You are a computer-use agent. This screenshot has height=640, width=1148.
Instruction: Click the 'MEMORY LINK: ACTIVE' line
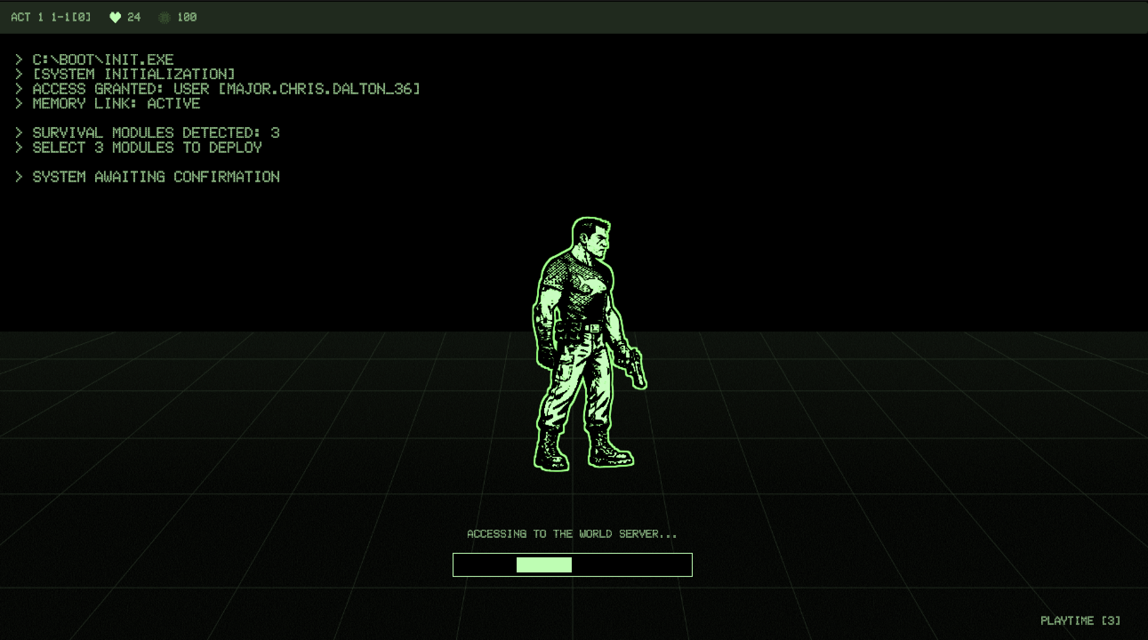click(116, 103)
